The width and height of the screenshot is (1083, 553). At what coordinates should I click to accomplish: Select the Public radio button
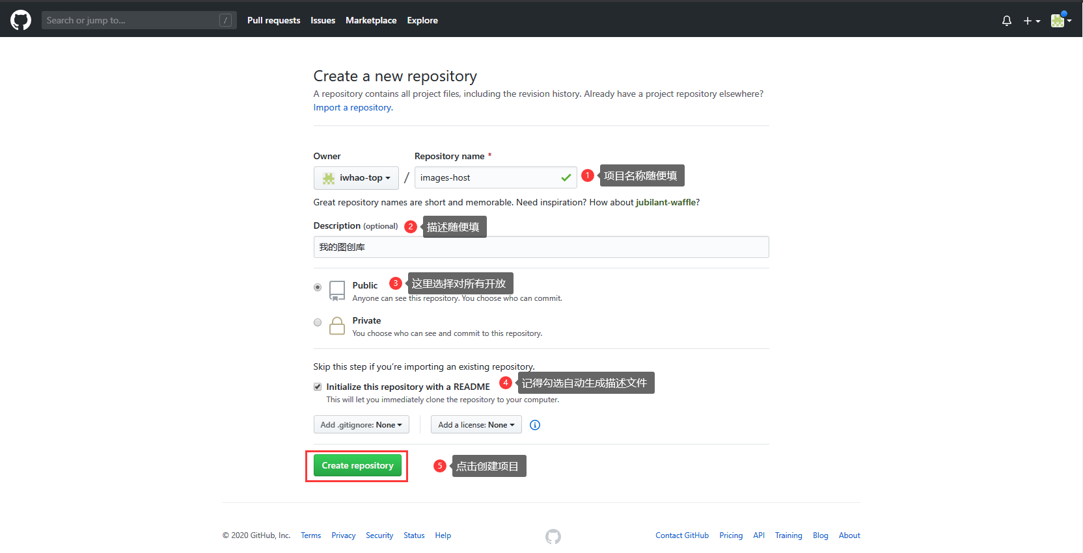point(318,287)
